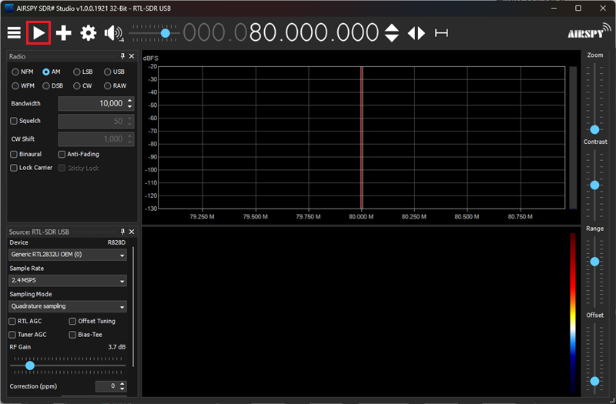
Task: Click the plus new slice icon
Action: tap(63, 33)
